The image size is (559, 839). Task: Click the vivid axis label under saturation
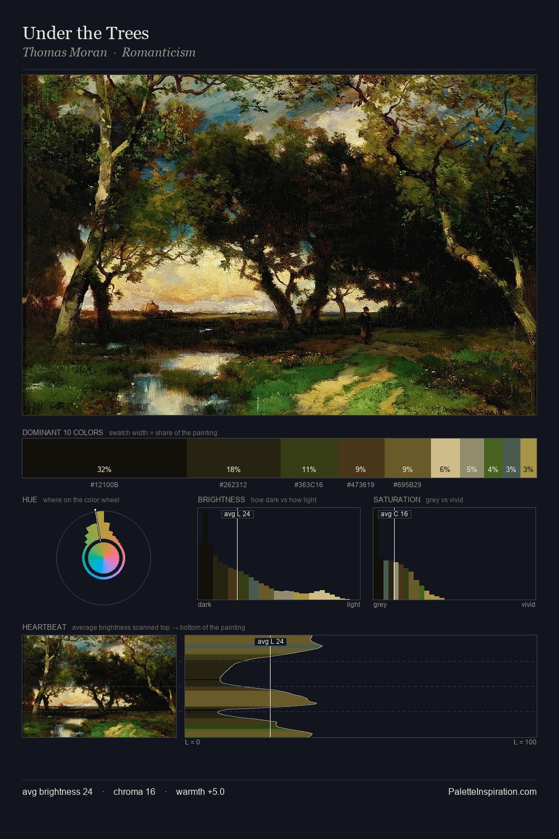click(528, 605)
